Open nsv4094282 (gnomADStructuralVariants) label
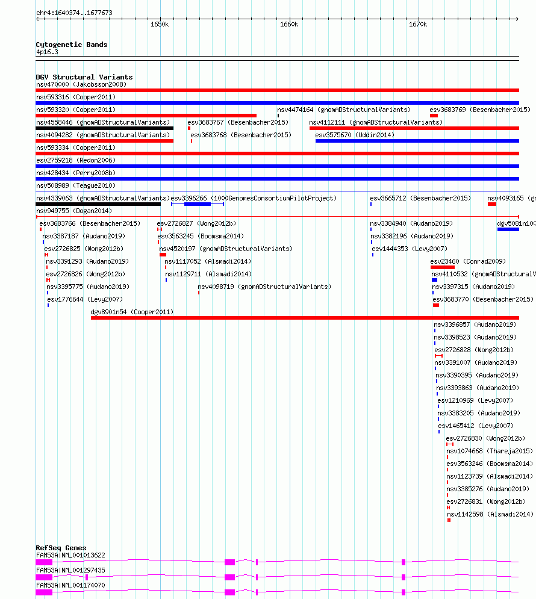The image size is (536, 599). coord(103,135)
